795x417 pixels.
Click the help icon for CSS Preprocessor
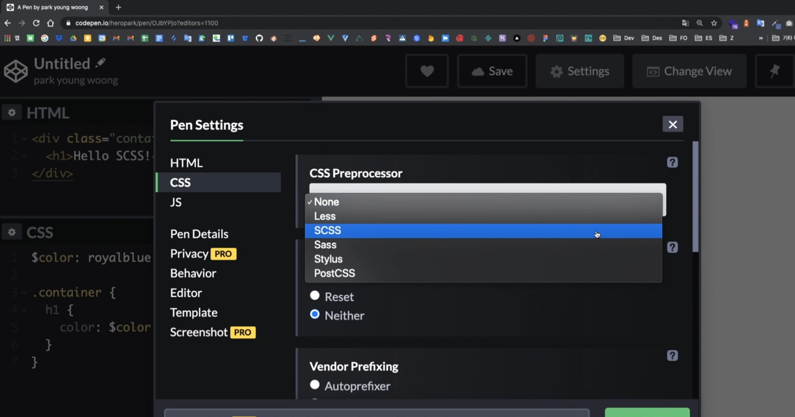672,162
